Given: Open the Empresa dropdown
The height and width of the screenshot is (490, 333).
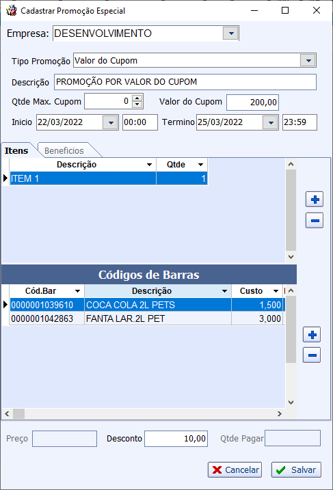Looking at the screenshot, I should (x=230, y=33).
